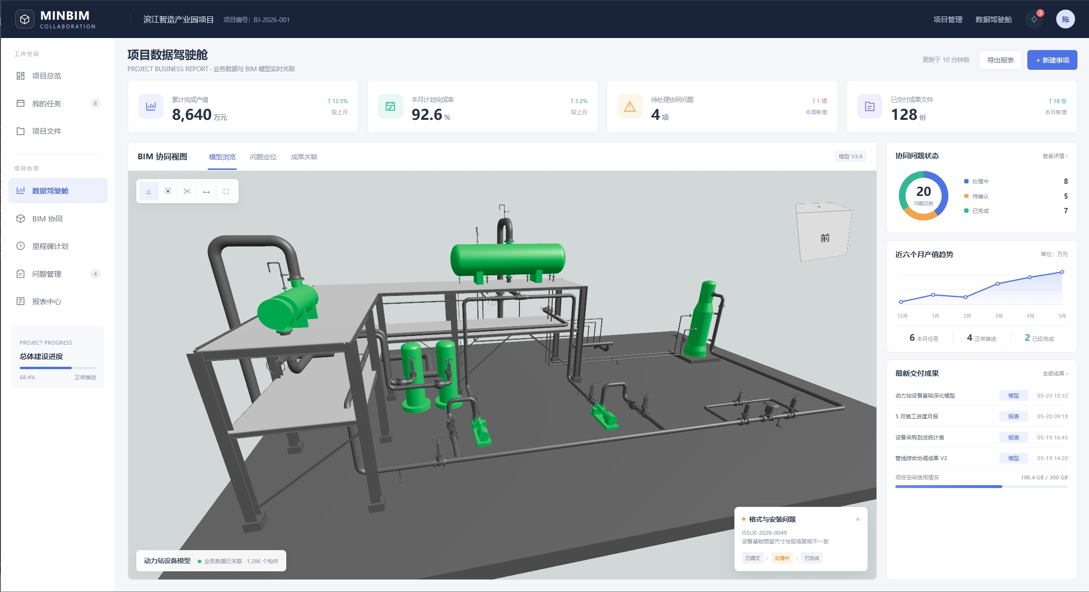This screenshot has width=1089, height=592.
Task: Select the section cut scissors tool
Action: coord(187,192)
